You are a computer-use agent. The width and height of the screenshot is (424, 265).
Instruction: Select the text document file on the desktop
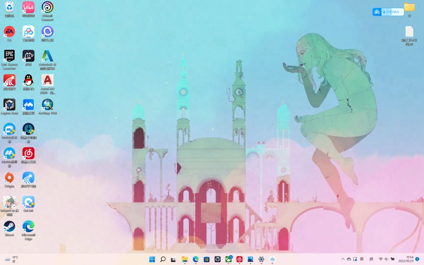tap(409, 36)
